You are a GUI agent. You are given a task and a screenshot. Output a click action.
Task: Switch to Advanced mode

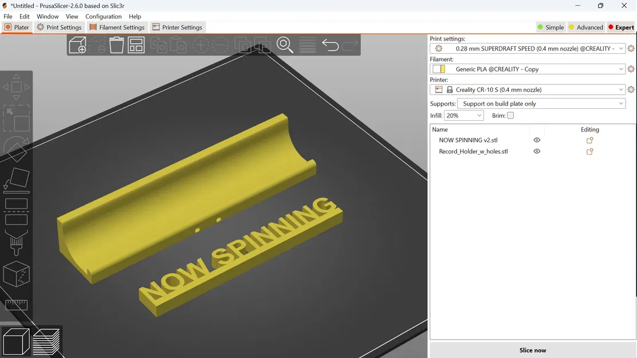click(585, 27)
